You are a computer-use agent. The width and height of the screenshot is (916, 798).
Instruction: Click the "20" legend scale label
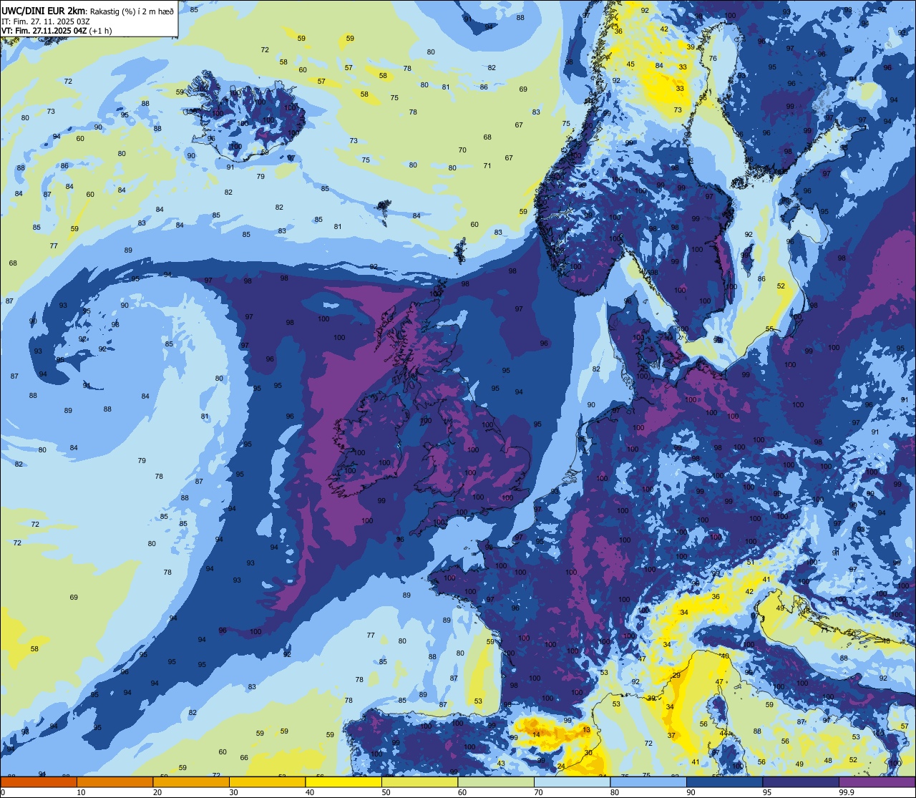[157, 792]
